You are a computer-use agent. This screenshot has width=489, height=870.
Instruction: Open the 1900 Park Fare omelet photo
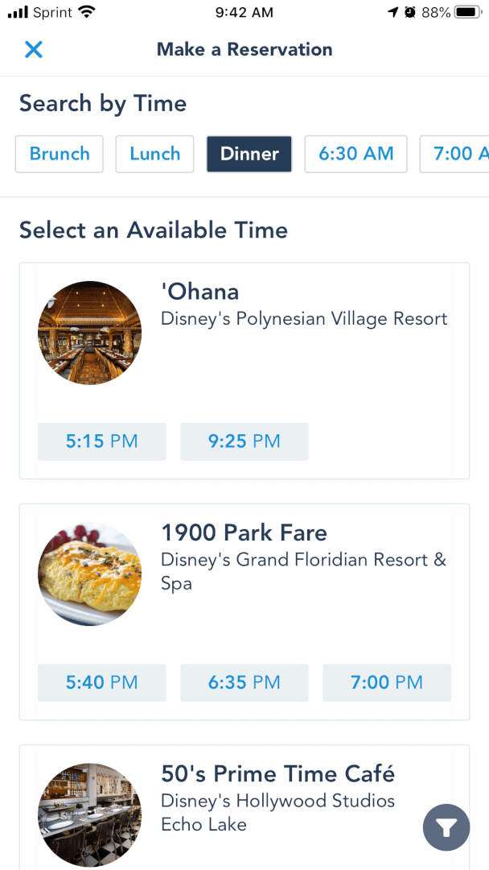click(x=89, y=574)
